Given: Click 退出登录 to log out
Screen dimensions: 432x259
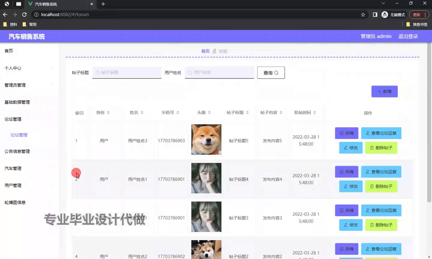Looking at the screenshot, I should [x=408, y=36].
